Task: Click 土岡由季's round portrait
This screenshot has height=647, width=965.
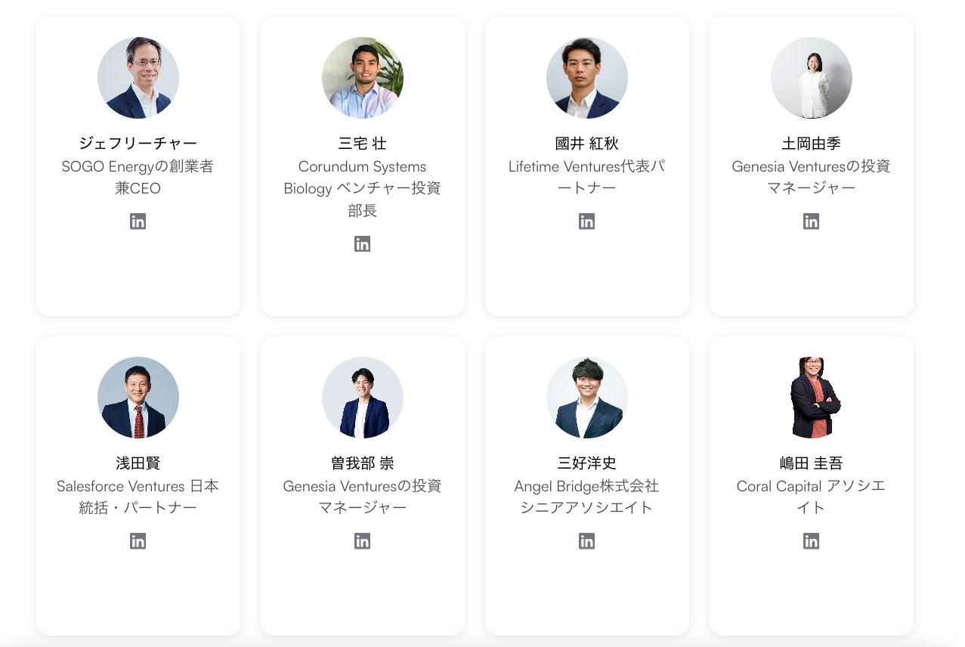Action: click(812, 78)
